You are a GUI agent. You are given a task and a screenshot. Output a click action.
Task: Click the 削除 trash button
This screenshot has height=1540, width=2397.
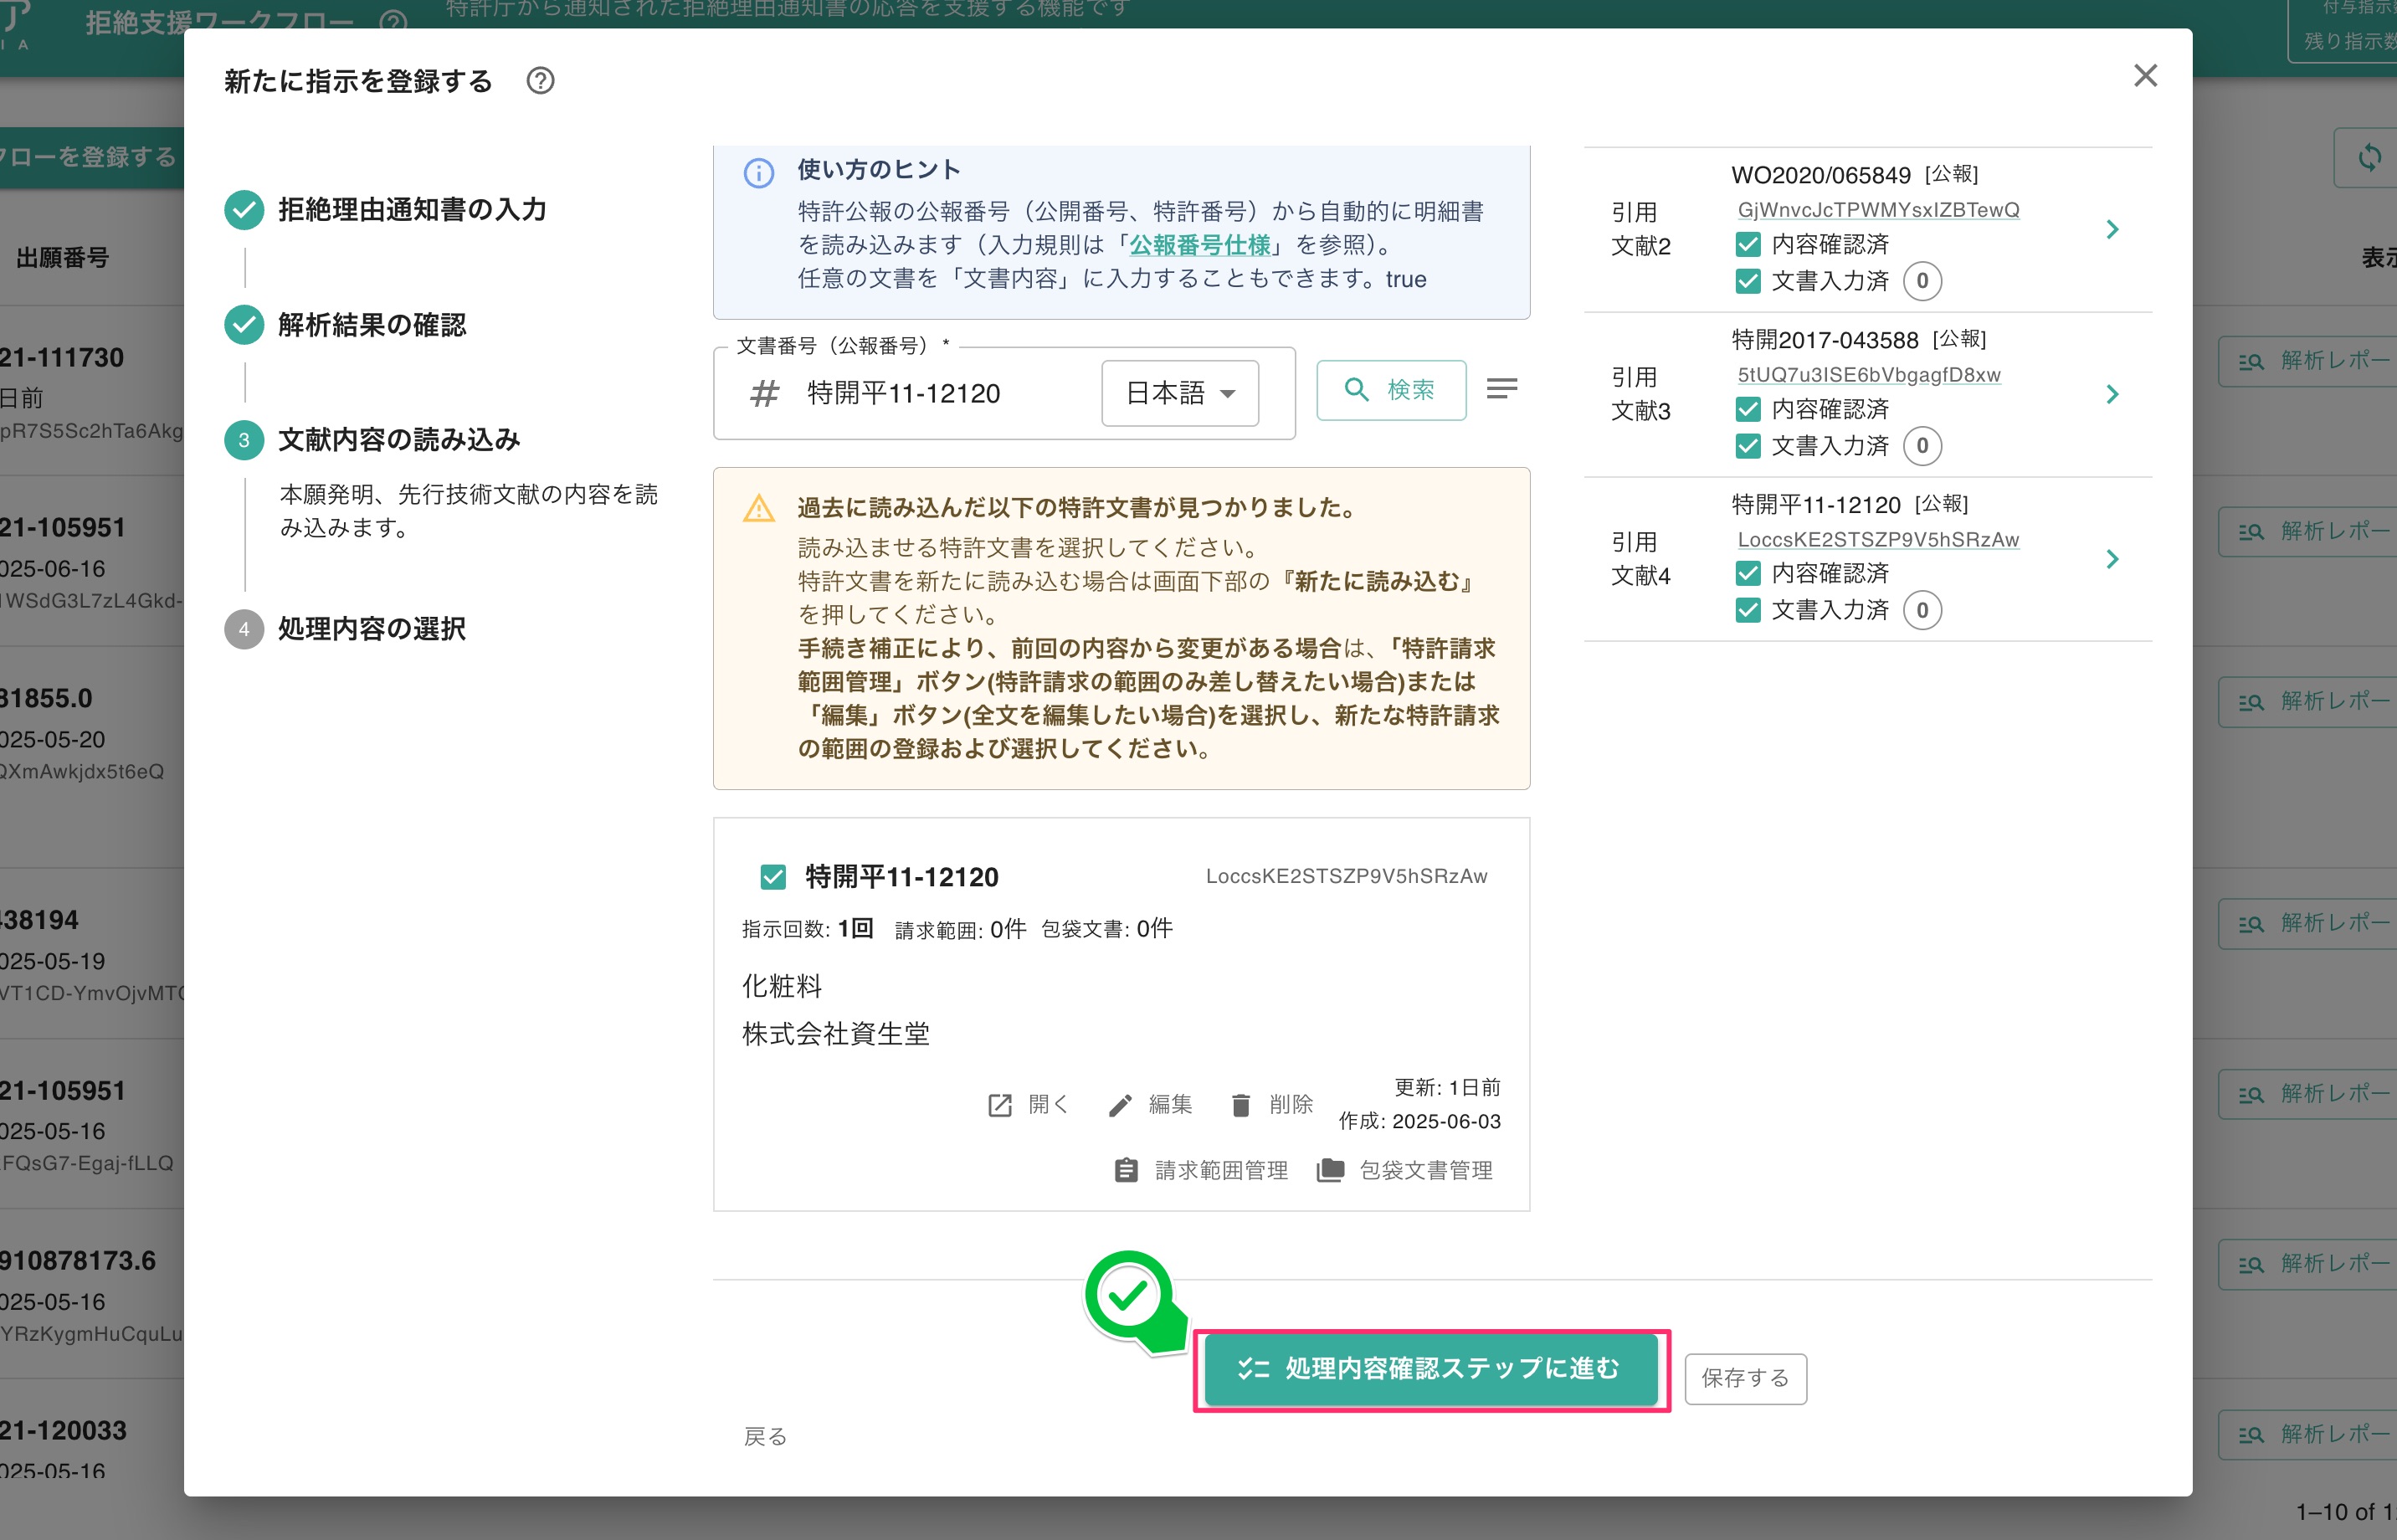[x=1271, y=1104]
